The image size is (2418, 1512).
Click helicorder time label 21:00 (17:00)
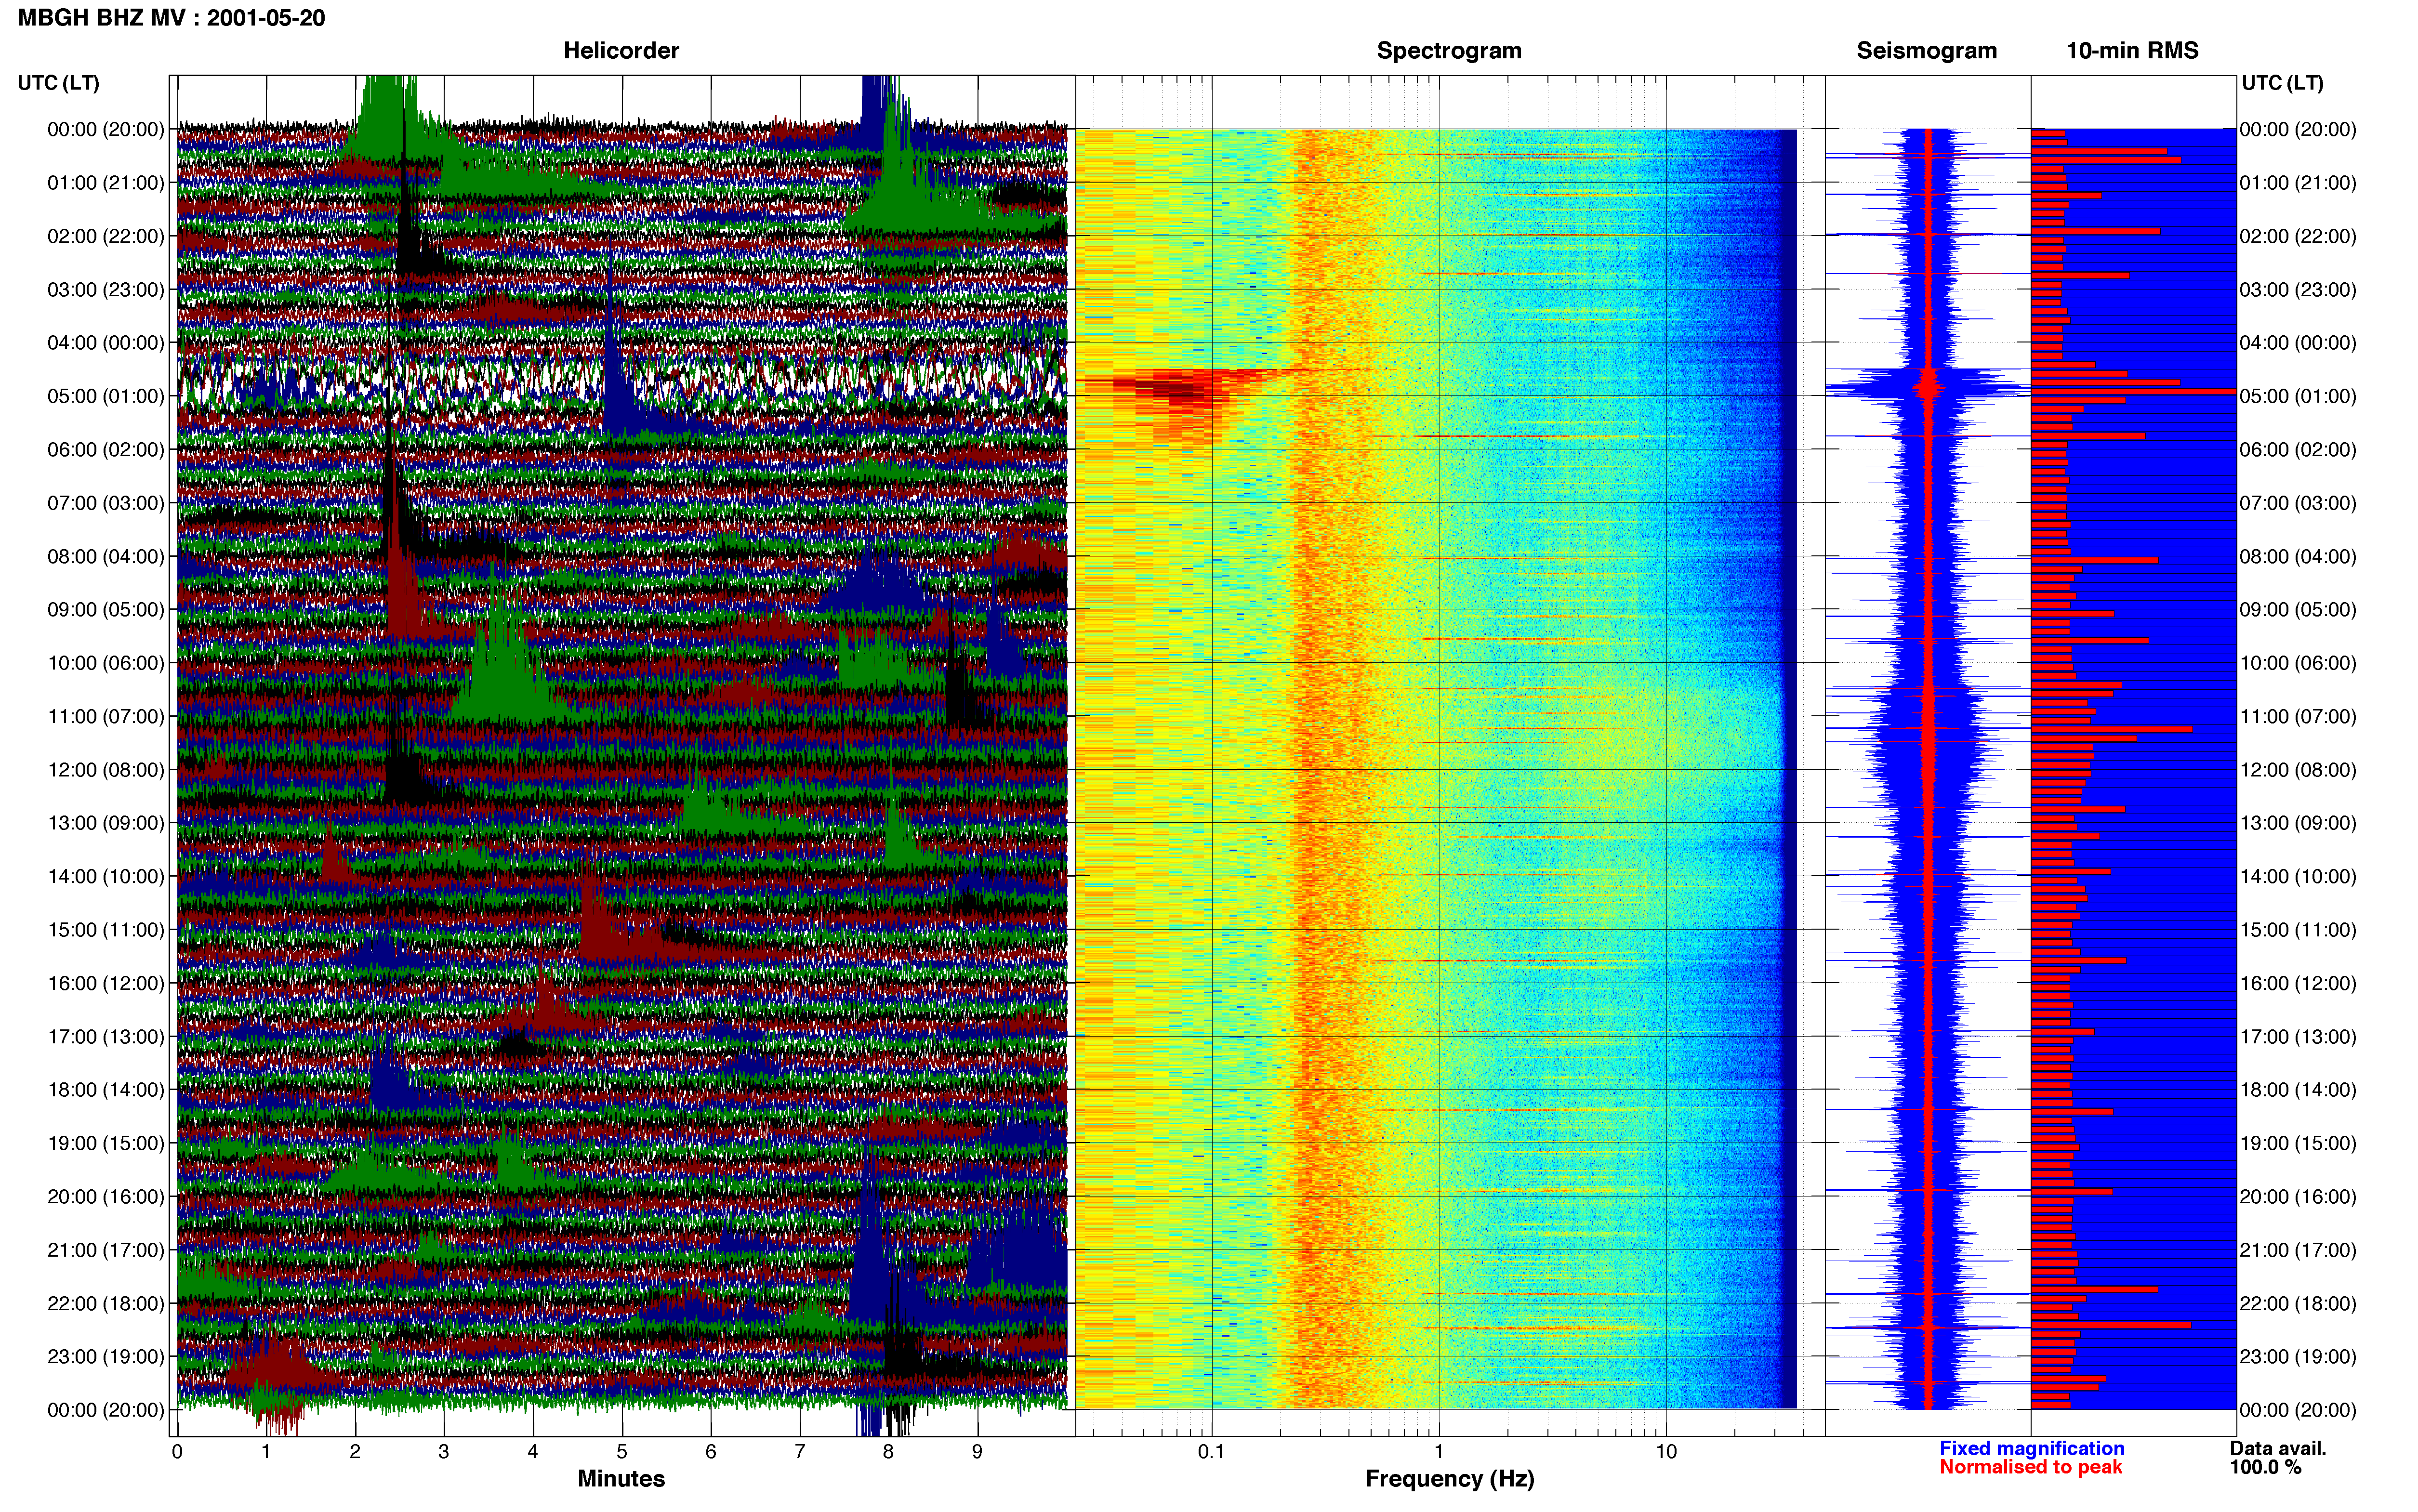pyautogui.click(x=106, y=1250)
